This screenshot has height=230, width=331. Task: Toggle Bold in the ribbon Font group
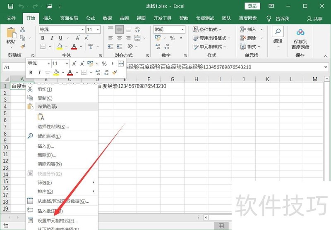43,38
